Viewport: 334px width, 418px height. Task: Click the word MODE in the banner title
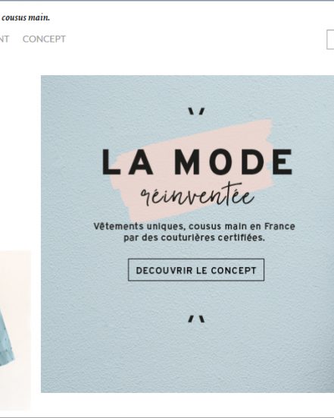point(233,162)
